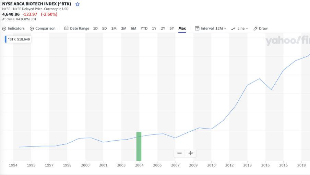Viewport: 310px width, 175px height.
Task: Click the green highlighted bar at 2004
Action: 139,146
